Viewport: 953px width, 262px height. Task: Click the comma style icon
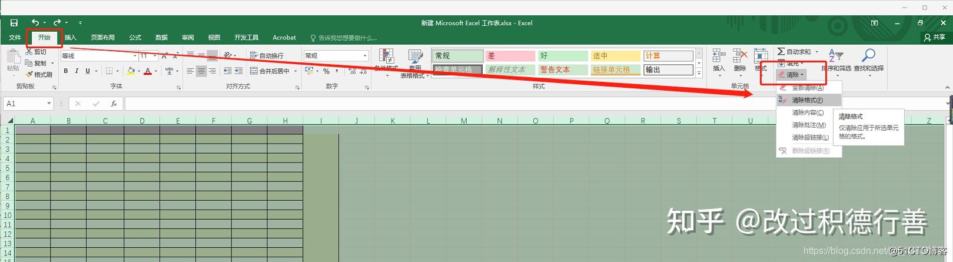click(x=337, y=71)
